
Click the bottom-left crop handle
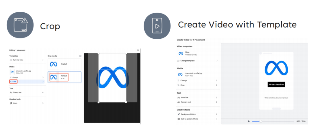point(98,102)
